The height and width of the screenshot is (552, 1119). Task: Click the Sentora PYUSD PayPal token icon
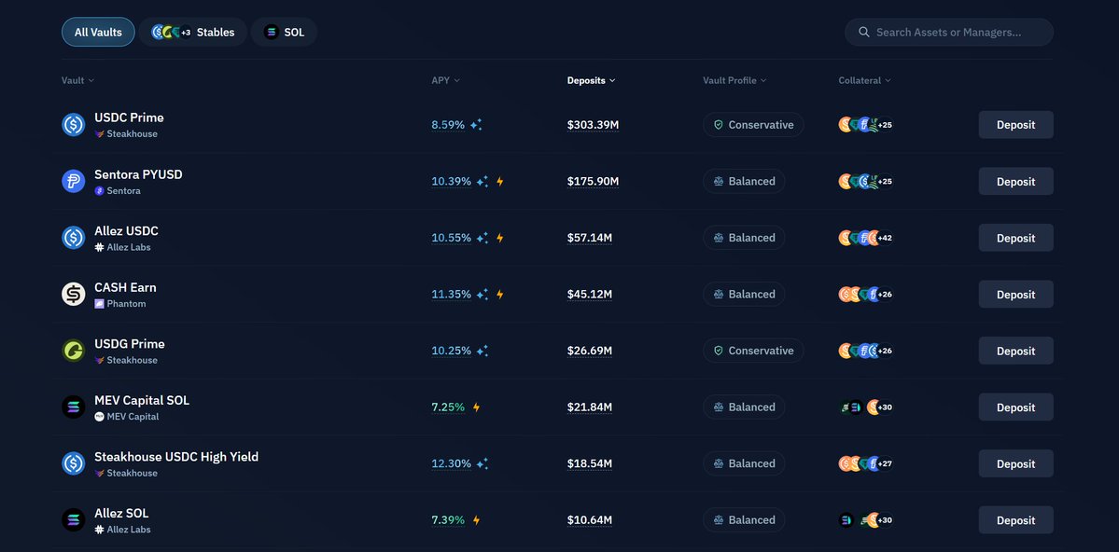[x=74, y=182]
